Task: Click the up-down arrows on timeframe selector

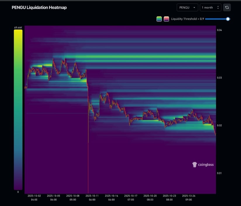Action: pos(218,8)
